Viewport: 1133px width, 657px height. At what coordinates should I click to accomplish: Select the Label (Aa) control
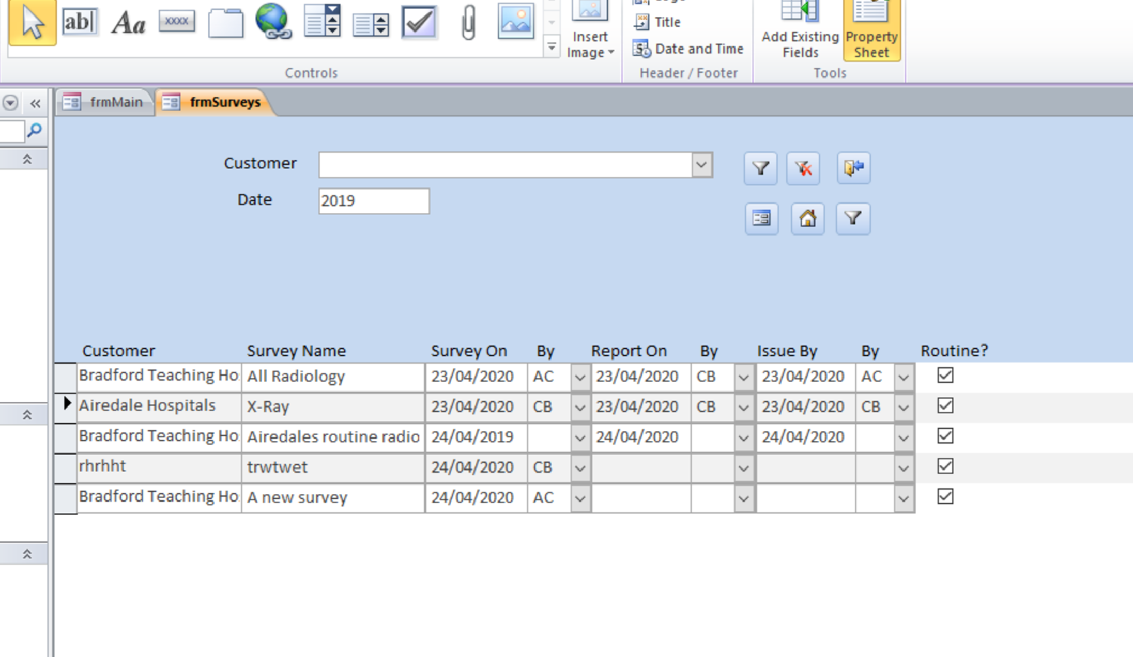(128, 23)
